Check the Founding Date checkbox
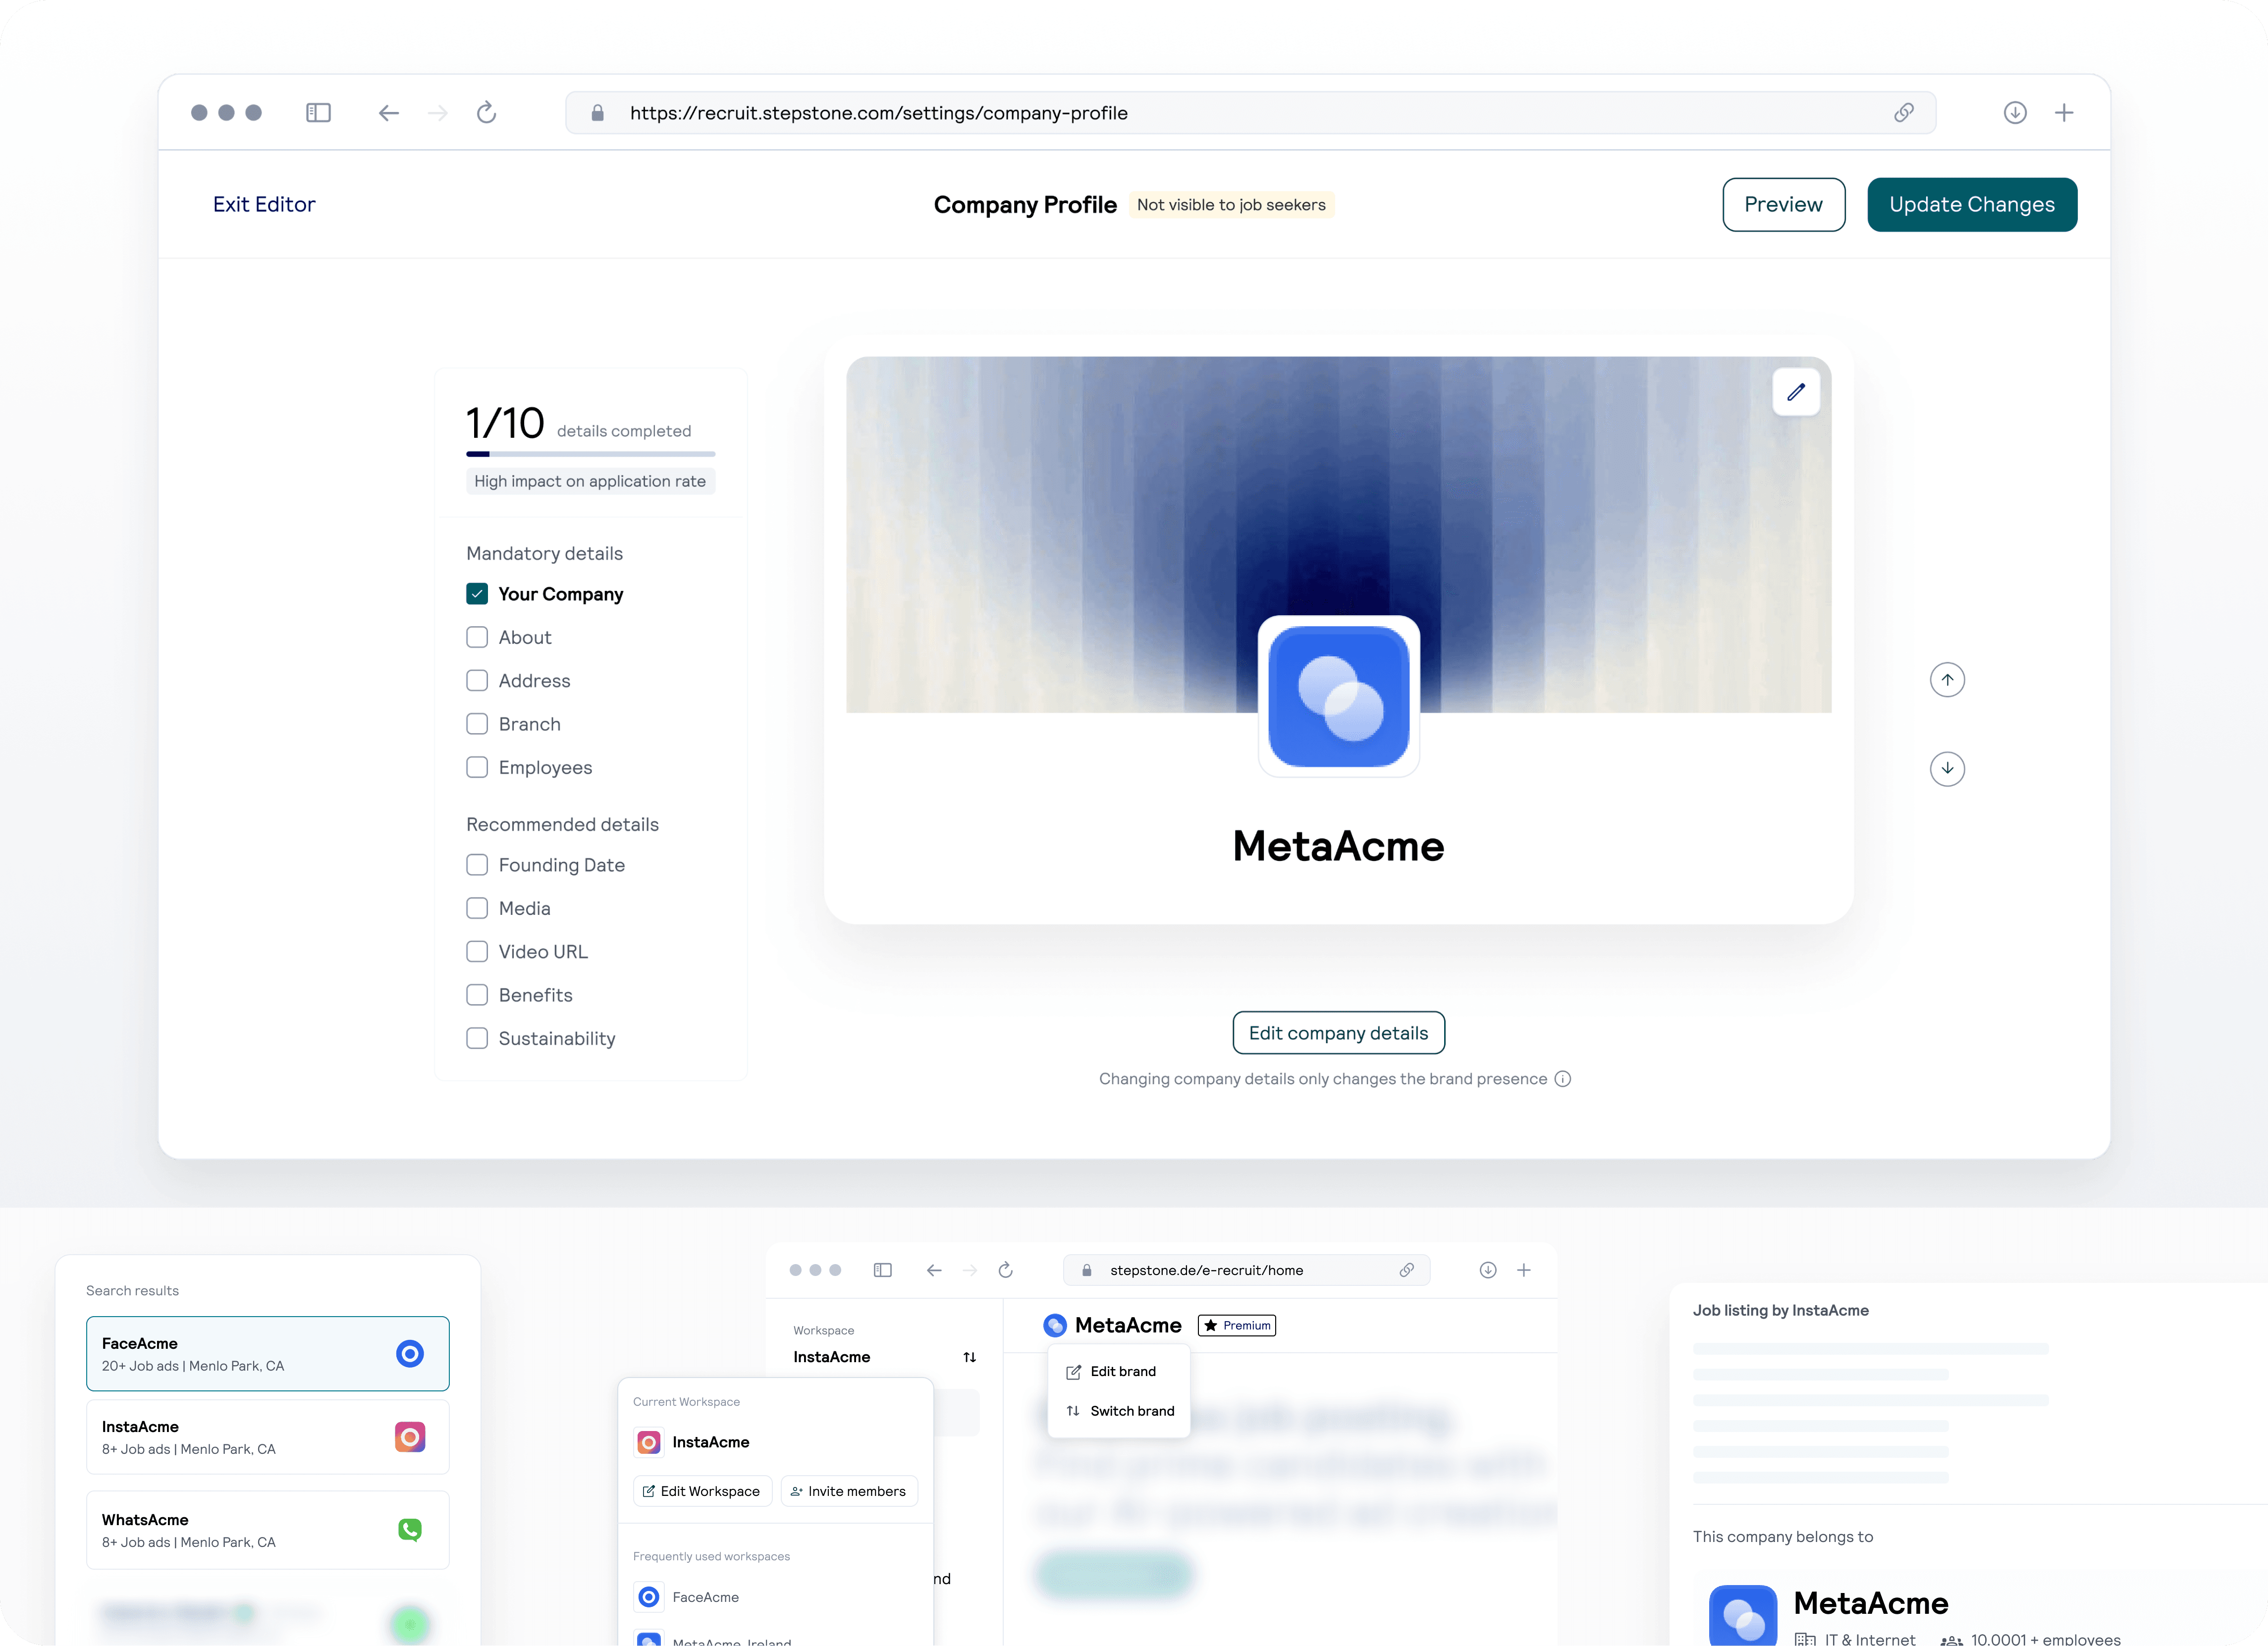 tap(477, 865)
